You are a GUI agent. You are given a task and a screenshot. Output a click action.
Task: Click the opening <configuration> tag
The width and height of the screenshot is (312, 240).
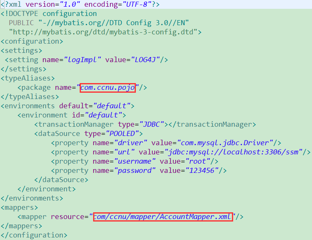point(32,41)
